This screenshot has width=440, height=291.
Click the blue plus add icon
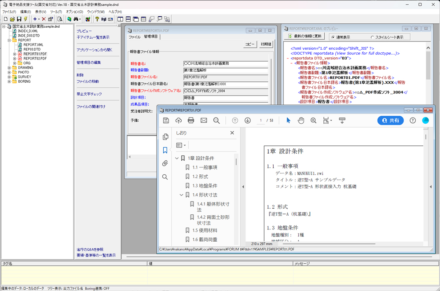point(35,19)
